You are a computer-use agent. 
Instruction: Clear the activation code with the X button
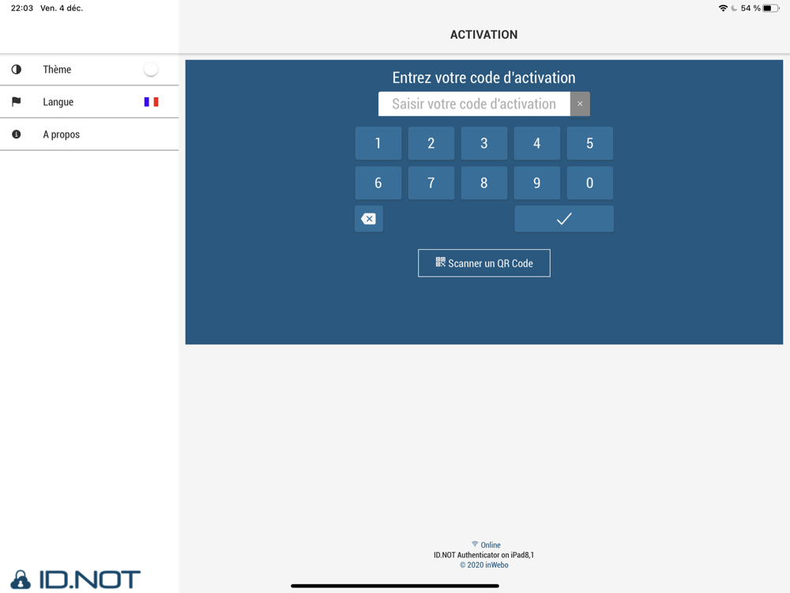point(580,104)
